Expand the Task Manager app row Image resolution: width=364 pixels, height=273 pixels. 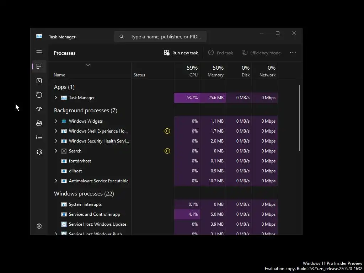tap(56, 98)
